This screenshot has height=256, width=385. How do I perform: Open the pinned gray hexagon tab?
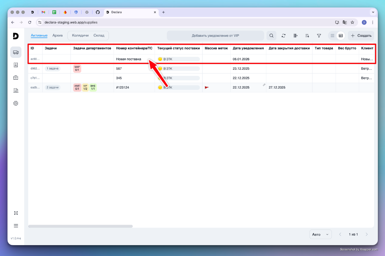pyautogui.click(x=87, y=12)
